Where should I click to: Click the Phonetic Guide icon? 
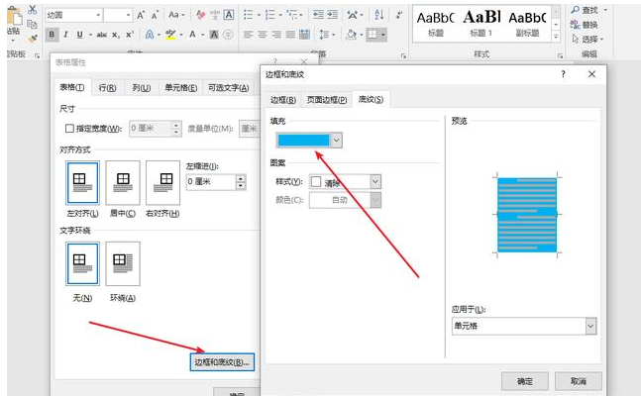point(215,15)
